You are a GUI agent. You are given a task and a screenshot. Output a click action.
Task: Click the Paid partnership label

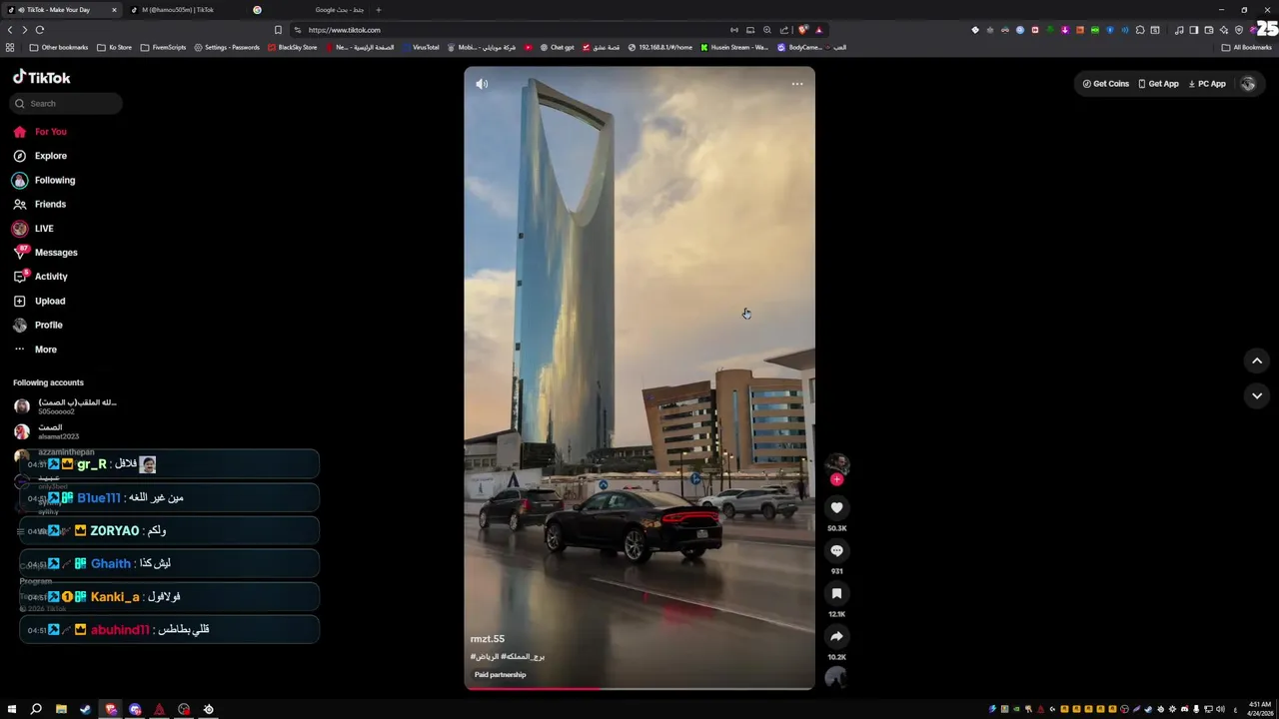click(500, 675)
